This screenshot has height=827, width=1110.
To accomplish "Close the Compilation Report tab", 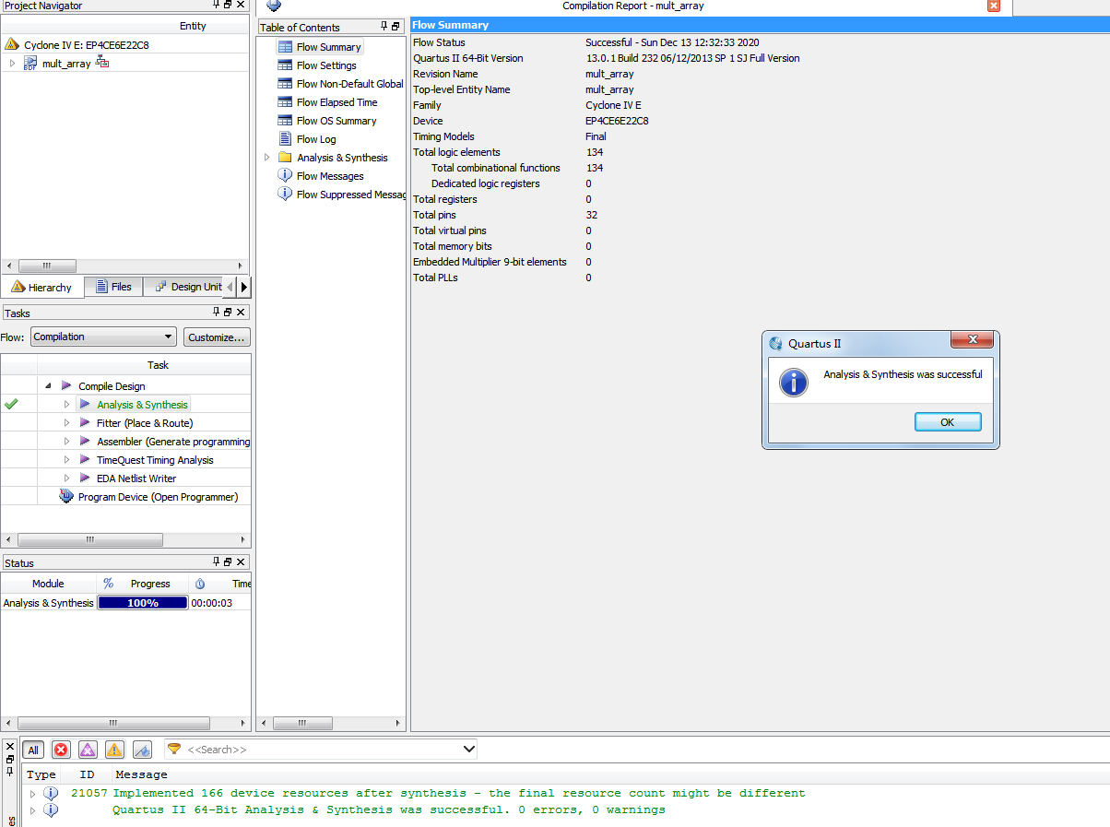I will coord(994,6).
